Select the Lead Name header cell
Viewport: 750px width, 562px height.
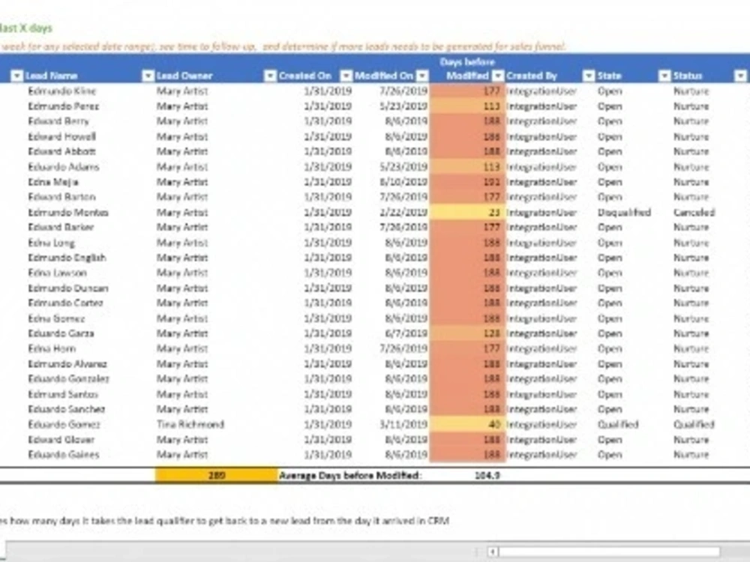pyautogui.click(x=51, y=76)
